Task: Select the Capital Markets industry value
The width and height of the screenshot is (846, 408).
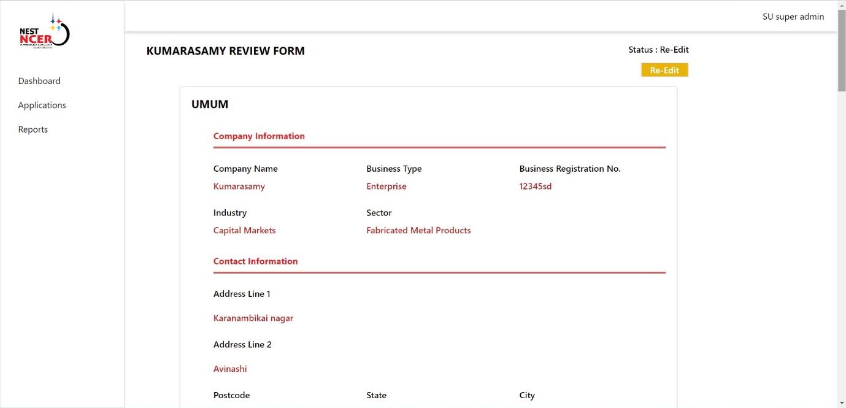Action: pos(245,231)
